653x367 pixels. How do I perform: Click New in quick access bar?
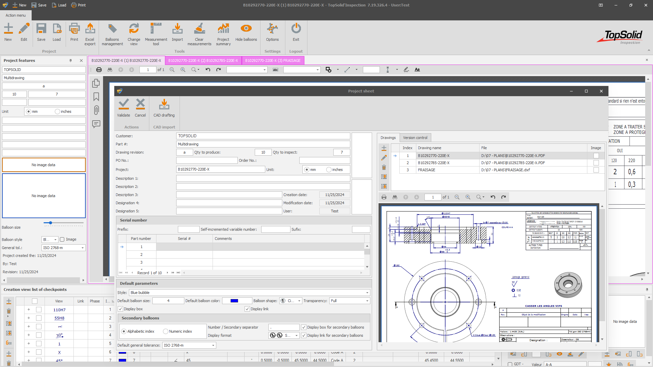tap(19, 5)
